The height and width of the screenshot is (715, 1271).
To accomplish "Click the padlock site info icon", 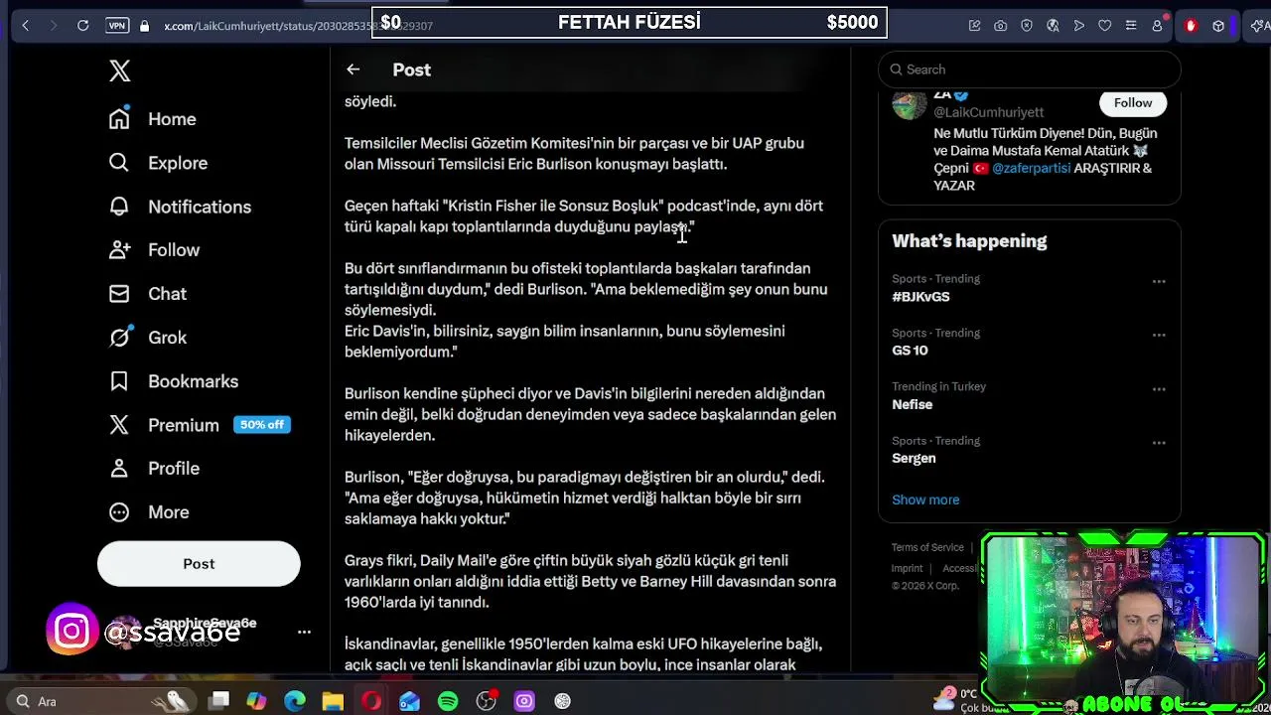I will tap(145, 26).
